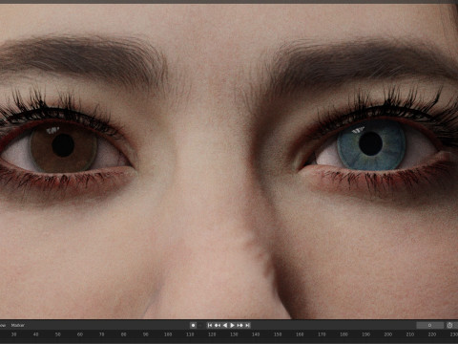Viewport: 458px width, 344px height.
Task: Click frame 50 on the timeline ruler
Action: click(x=58, y=334)
